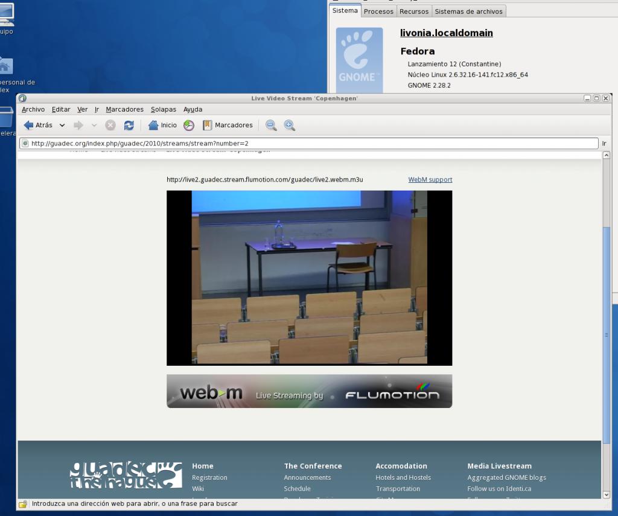Open the Registration footer link
This screenshot has height=516, width=618.
point(209,477)
